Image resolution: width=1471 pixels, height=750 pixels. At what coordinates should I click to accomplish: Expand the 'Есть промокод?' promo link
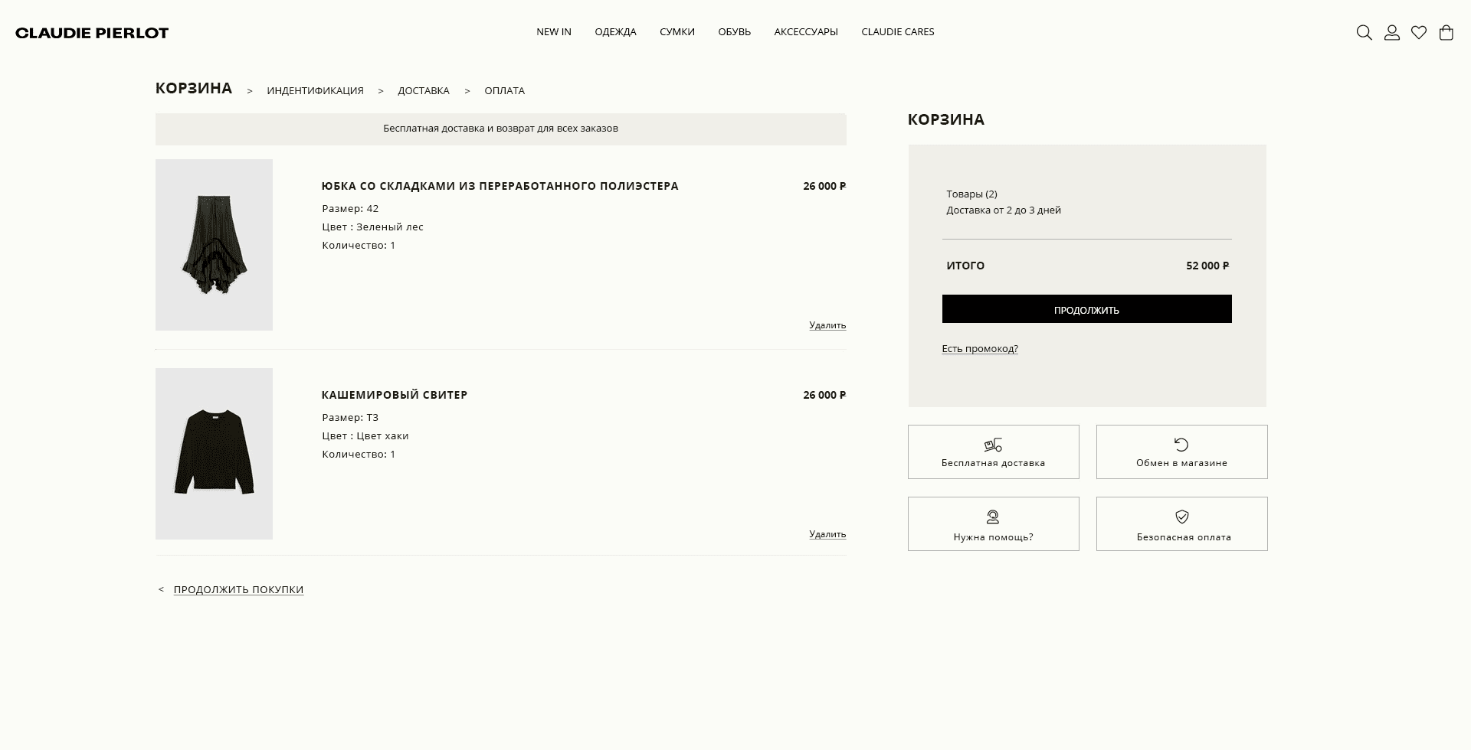pyautogui.click(x=979, y=349)
